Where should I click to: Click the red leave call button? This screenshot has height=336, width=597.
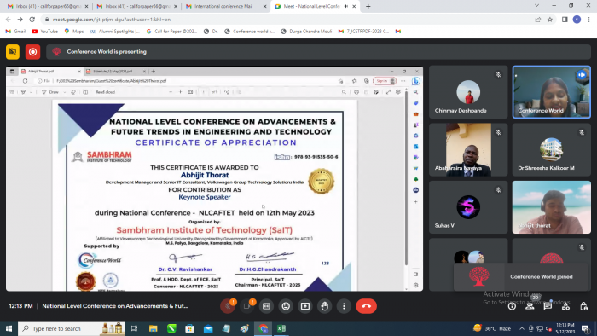point(366,306)
